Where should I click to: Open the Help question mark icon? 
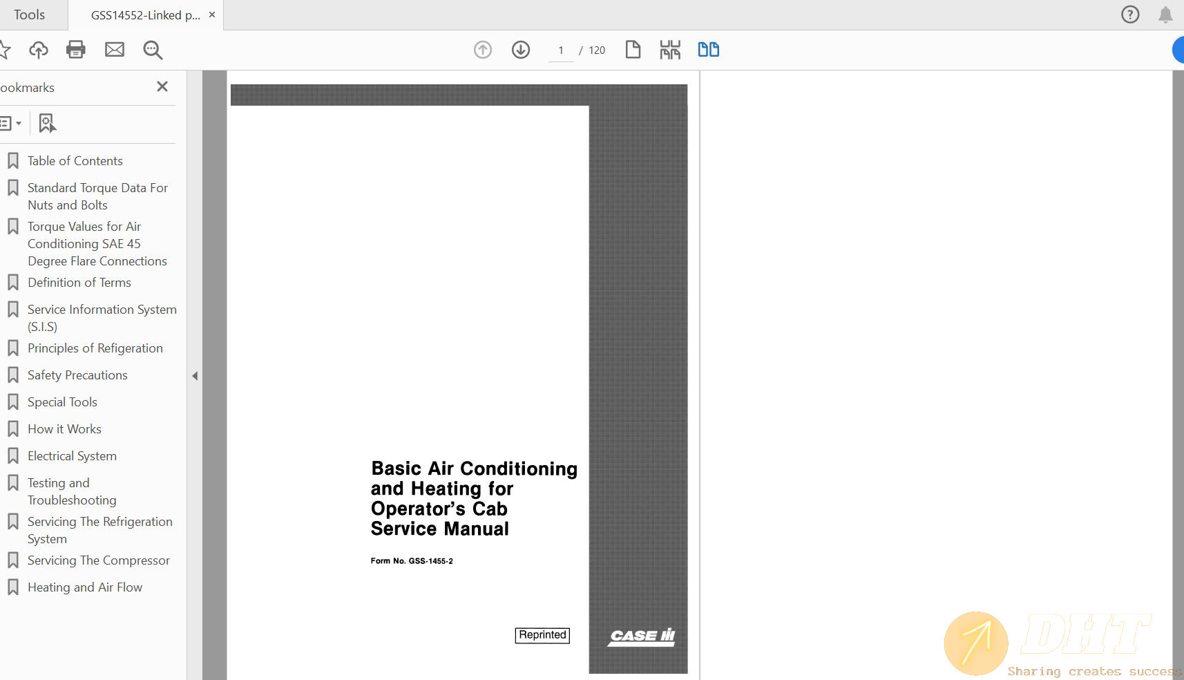click(1130, 15)
